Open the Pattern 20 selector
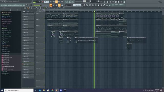The width and height of the screenshot is (164, 92). tap(77, 5)
